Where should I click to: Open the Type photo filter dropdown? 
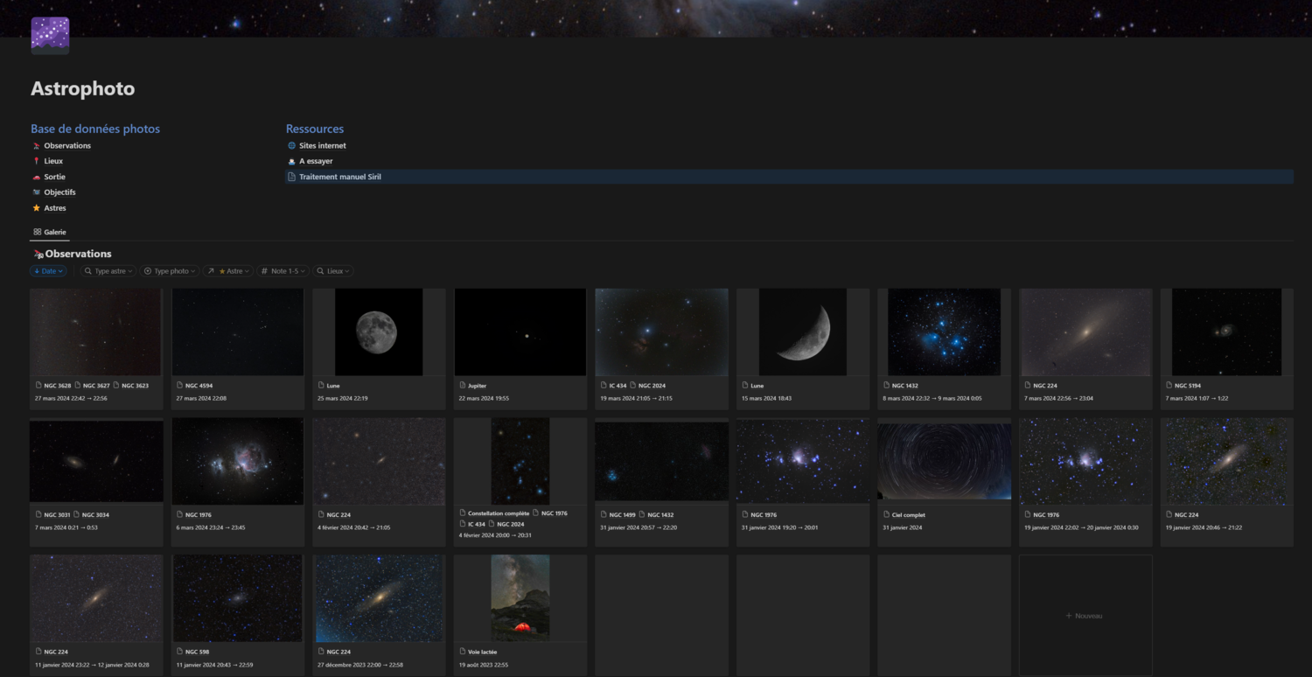point(171,271)
